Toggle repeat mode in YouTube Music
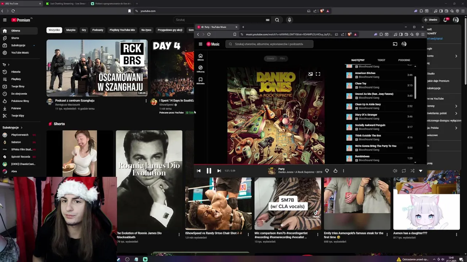 [x=404, y=171]
